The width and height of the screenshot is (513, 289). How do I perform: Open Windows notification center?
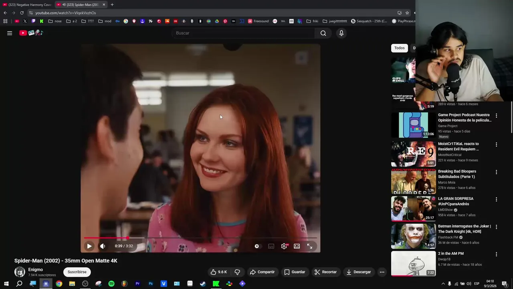(504, 284)
